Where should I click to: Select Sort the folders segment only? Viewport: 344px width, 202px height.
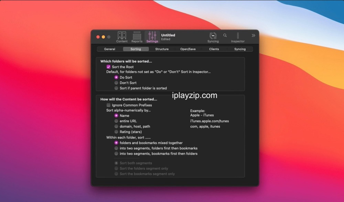pos(116,168)
